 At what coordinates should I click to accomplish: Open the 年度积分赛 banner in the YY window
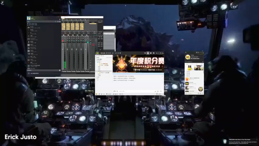pos(139,64)
